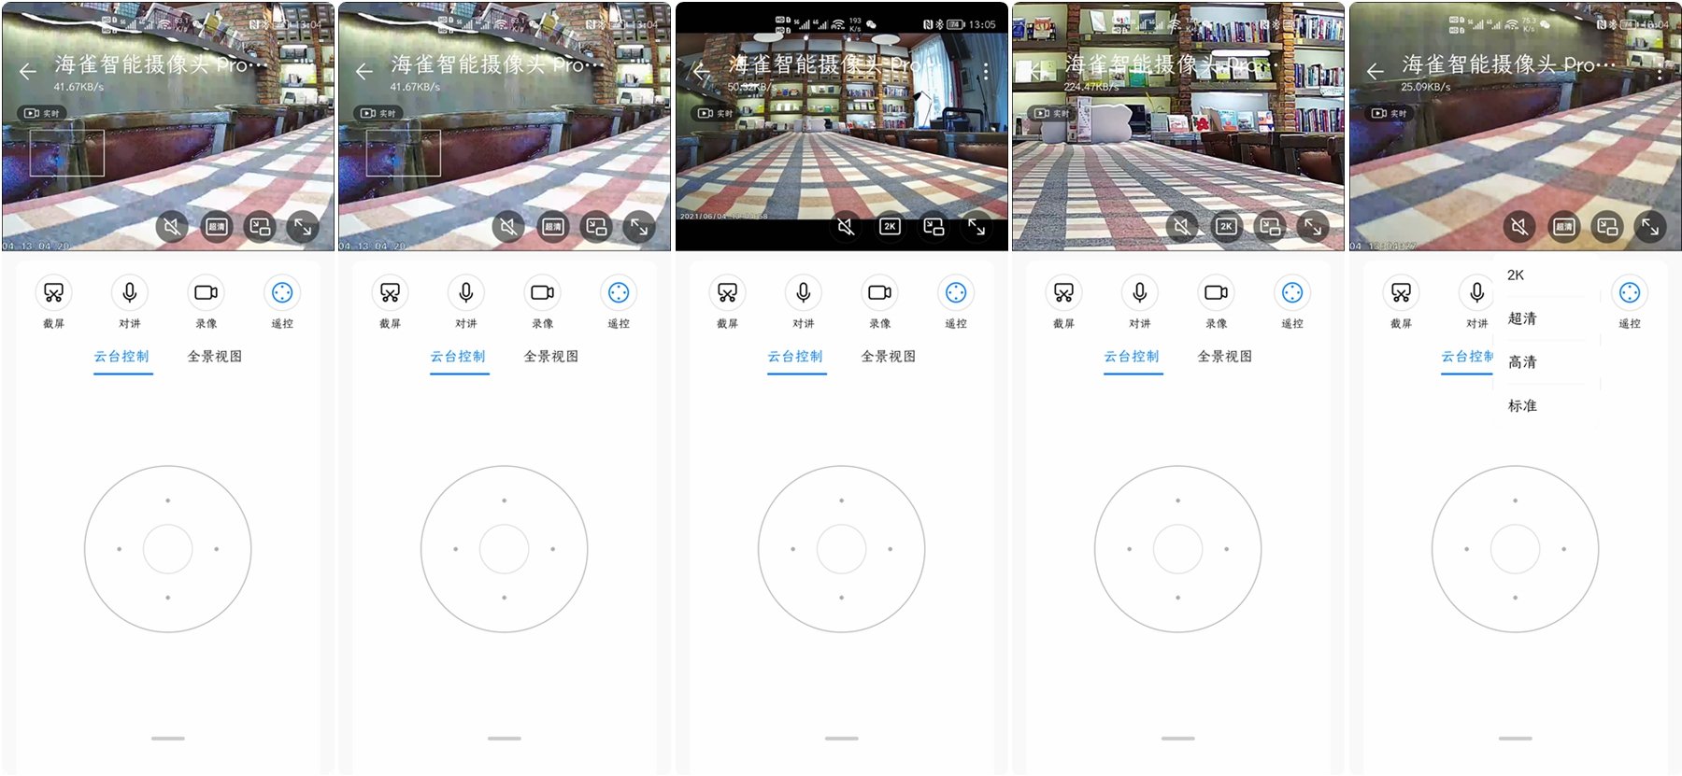The width and height of the screenshot is (1682, 776).
Task: Select 云台控制 tab on the 50.32KB/s screen
Action: click(795, 357)
